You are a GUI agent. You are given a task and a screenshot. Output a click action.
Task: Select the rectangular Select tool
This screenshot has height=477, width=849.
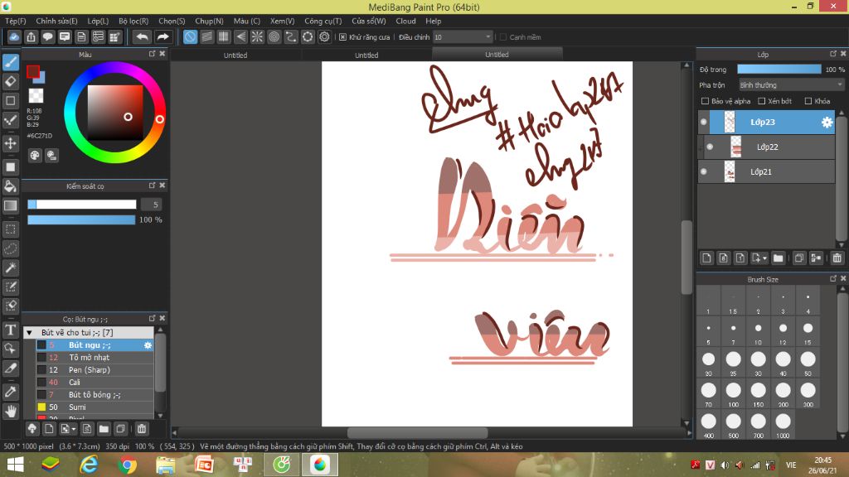11,229
